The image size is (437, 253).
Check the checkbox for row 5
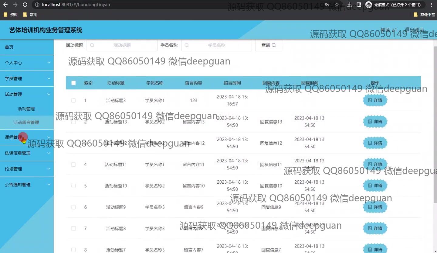point(73,186)
